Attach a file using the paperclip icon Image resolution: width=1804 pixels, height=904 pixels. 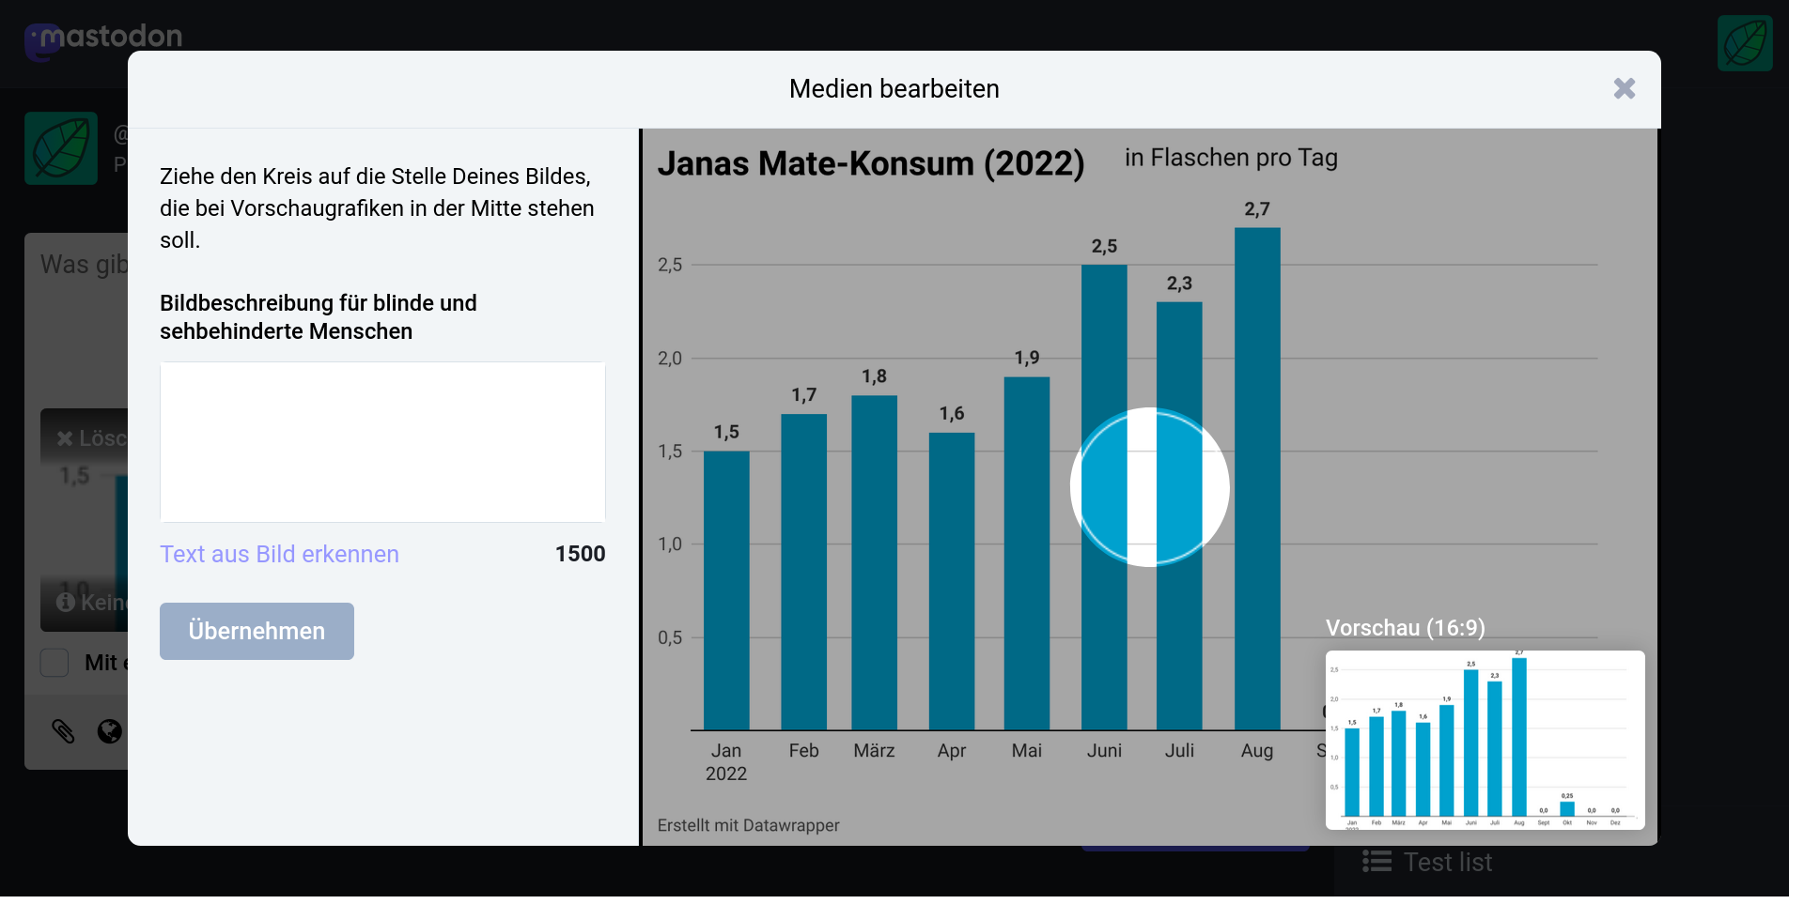point(63,732)
